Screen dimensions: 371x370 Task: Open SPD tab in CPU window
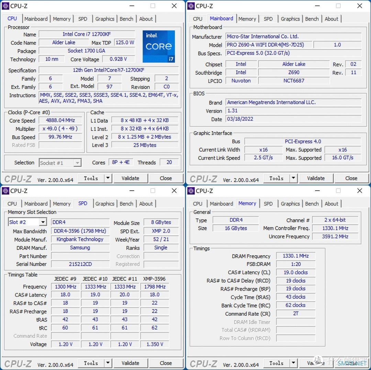point(82,19)
